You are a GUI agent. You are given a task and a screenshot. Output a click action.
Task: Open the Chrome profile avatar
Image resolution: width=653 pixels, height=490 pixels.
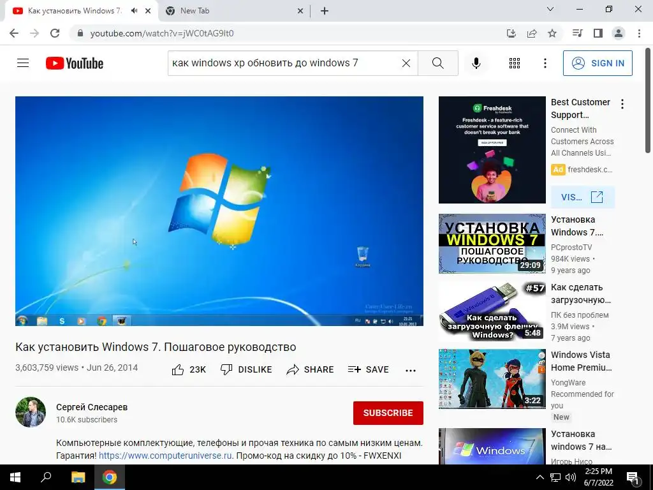(x=619, y=33)
